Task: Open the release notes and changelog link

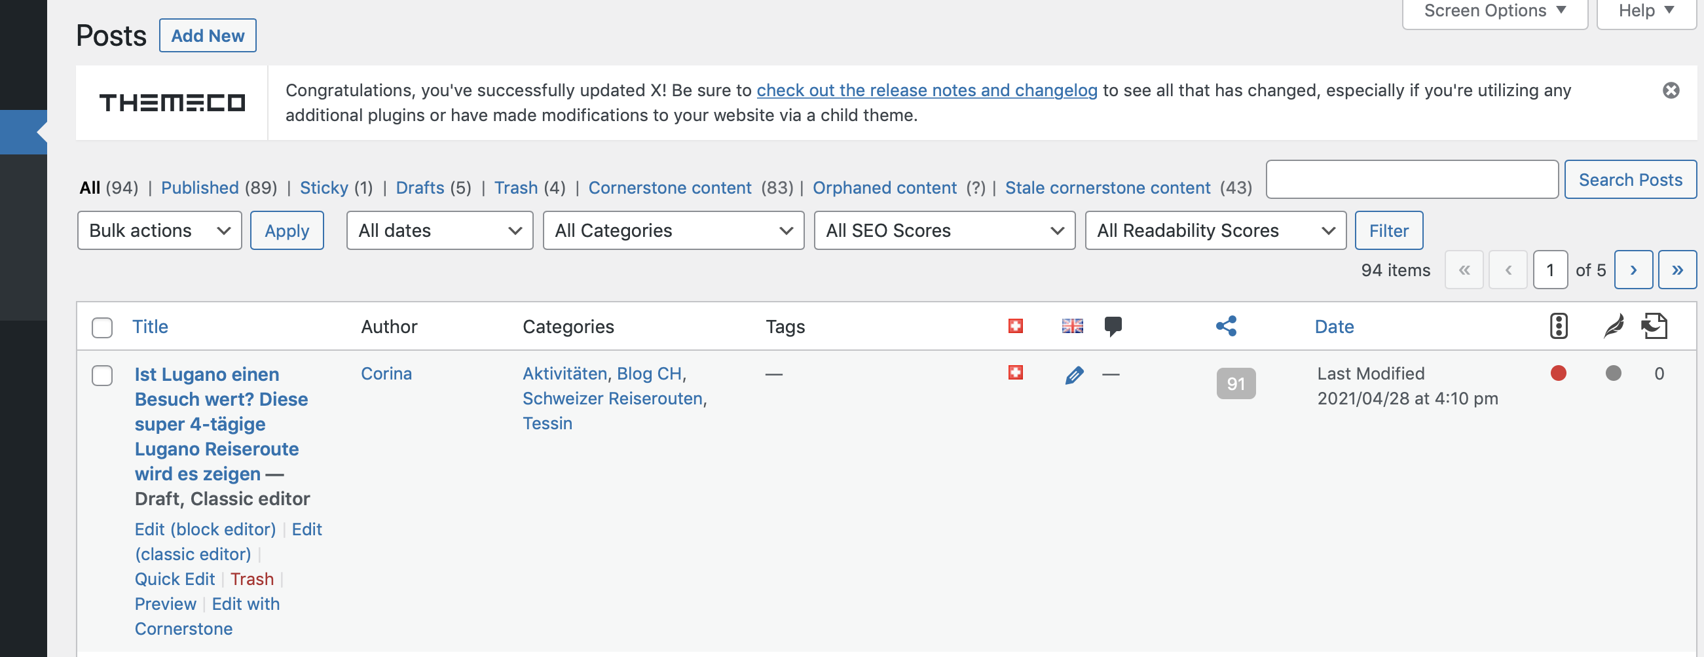Action: (926, 90)
